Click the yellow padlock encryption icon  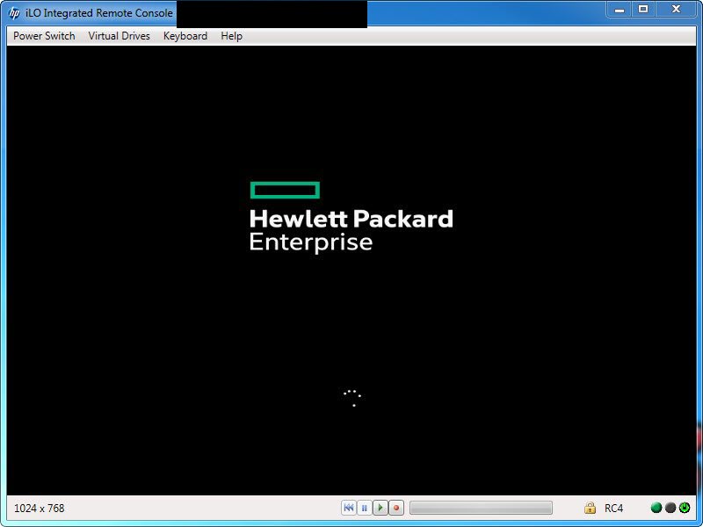pyautogui.click(x=590, y=508)
